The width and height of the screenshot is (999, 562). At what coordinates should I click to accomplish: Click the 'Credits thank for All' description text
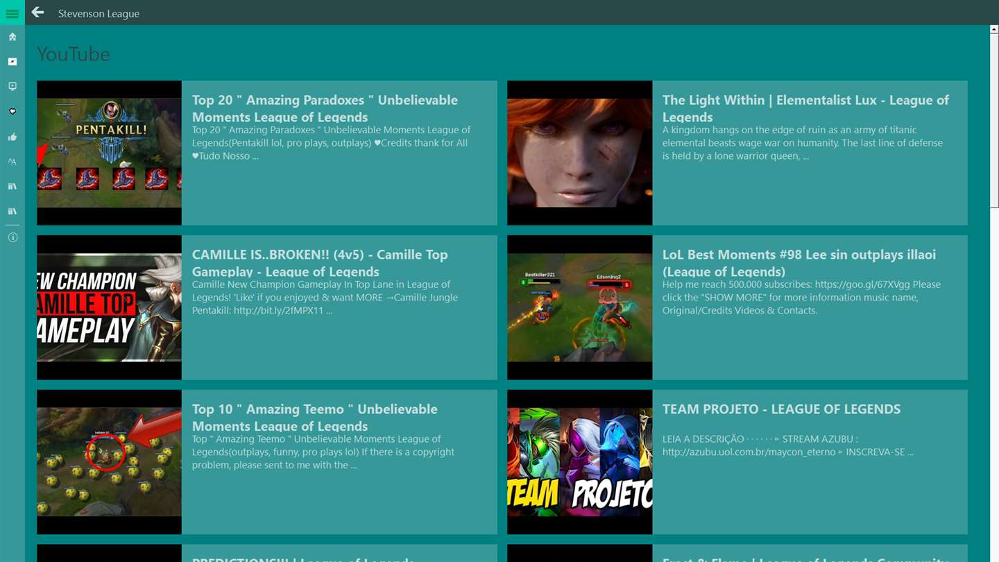pyautogui.click(x=331, y=143)
